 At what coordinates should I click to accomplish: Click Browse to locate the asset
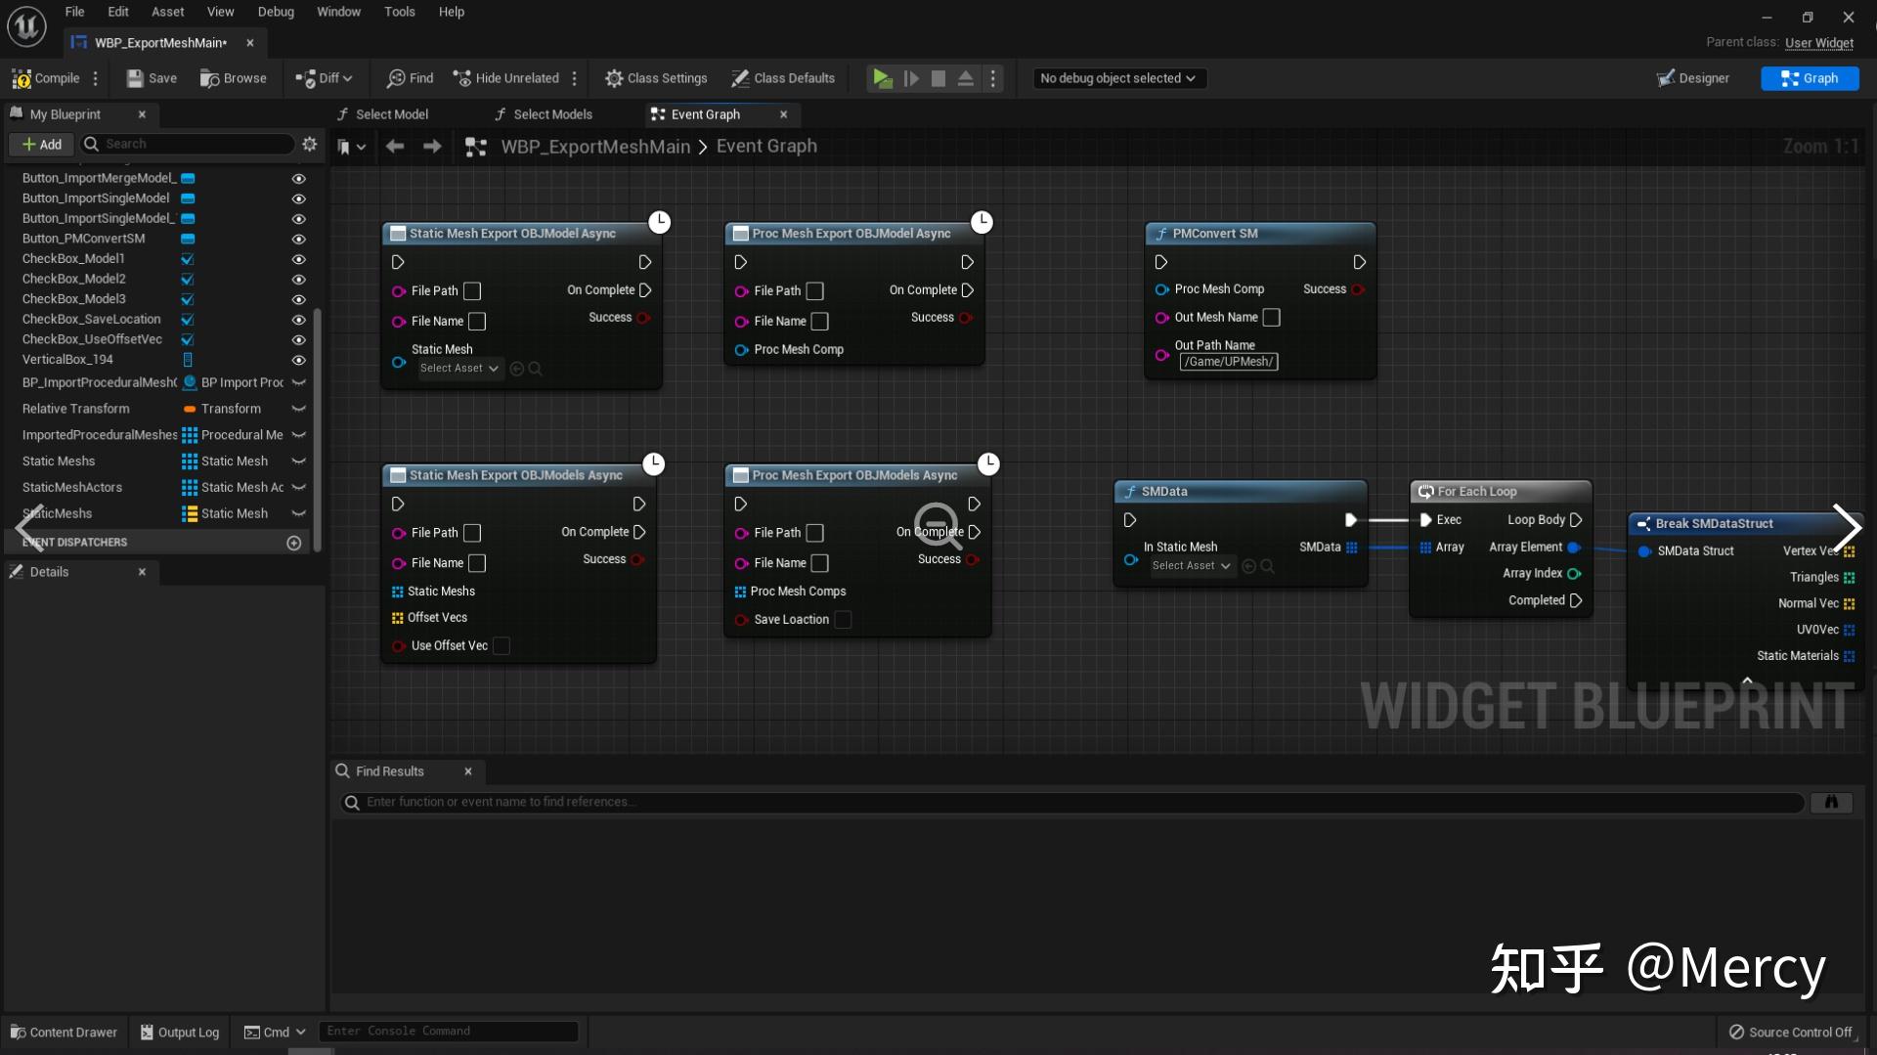coord(233,78)
